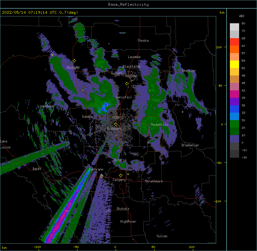The height and width of the screenshot is (251, 257).
Task: Click the bottom axis -100 tick label
Action: click(x=37, y=247)
